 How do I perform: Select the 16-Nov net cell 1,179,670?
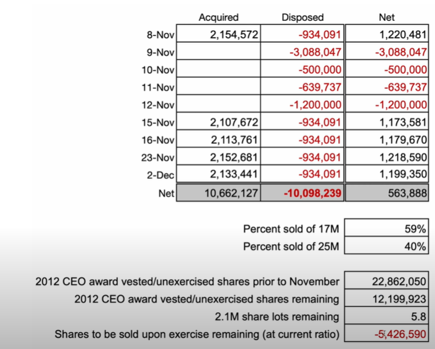(x=386, y=140)
